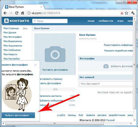Click the large camera avatar placeholder
Viewport: 138px width, 127px height.
pos(55,54)
